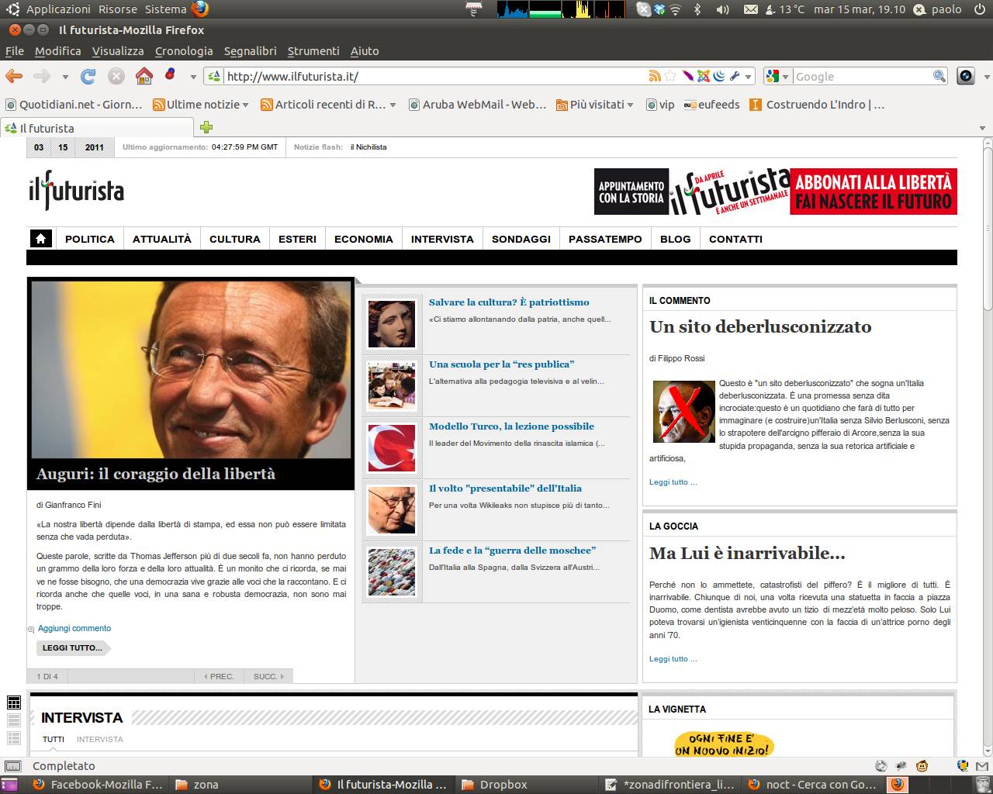Click the magnifier icon in the Google search box
This screenshot has width=993, height=794.
[939, 76]
